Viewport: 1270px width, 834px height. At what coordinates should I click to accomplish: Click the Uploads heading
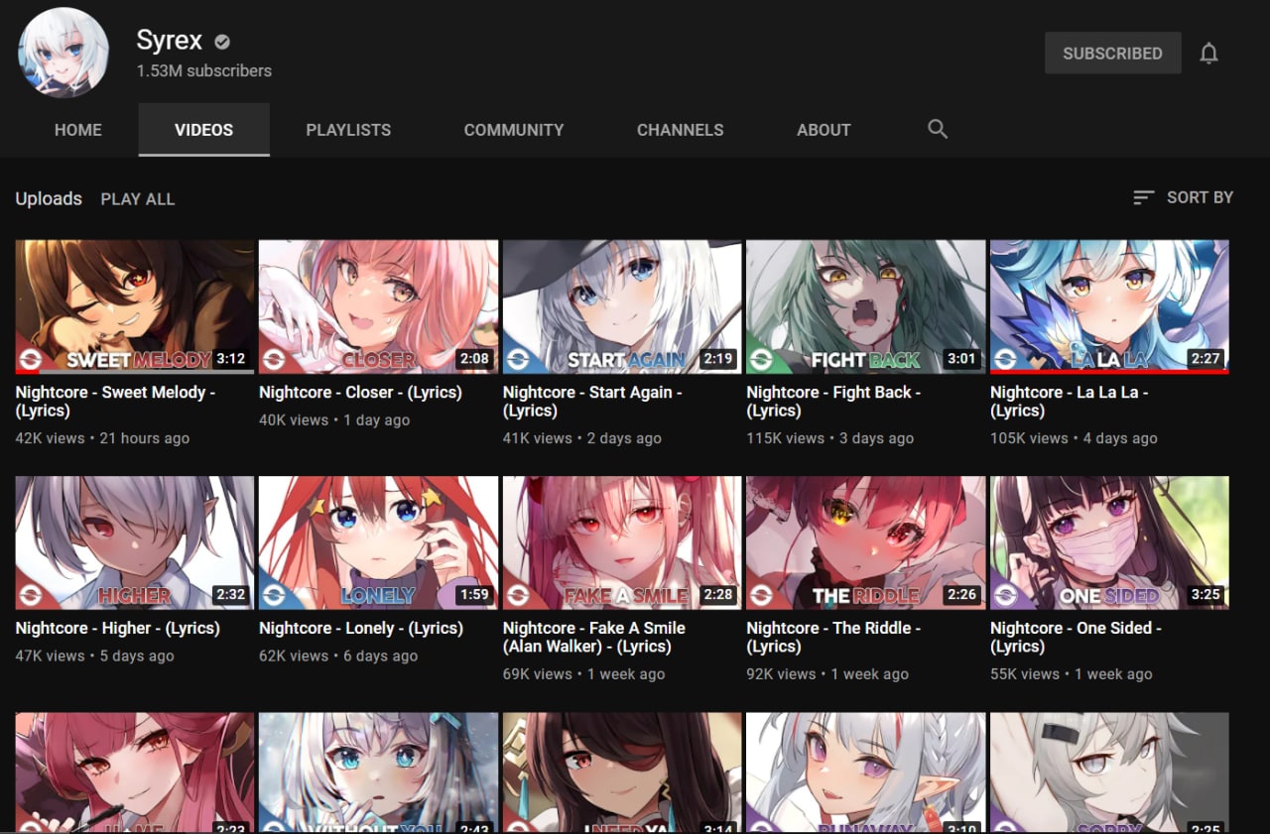[49, 198]
